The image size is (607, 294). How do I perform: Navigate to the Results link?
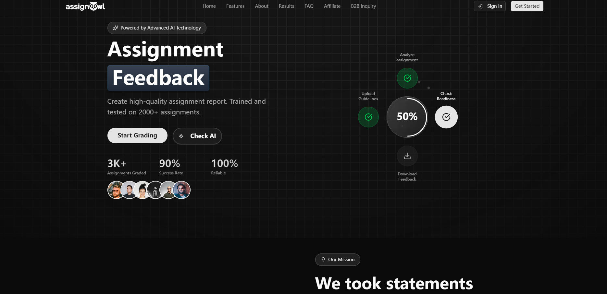point(286,6)
